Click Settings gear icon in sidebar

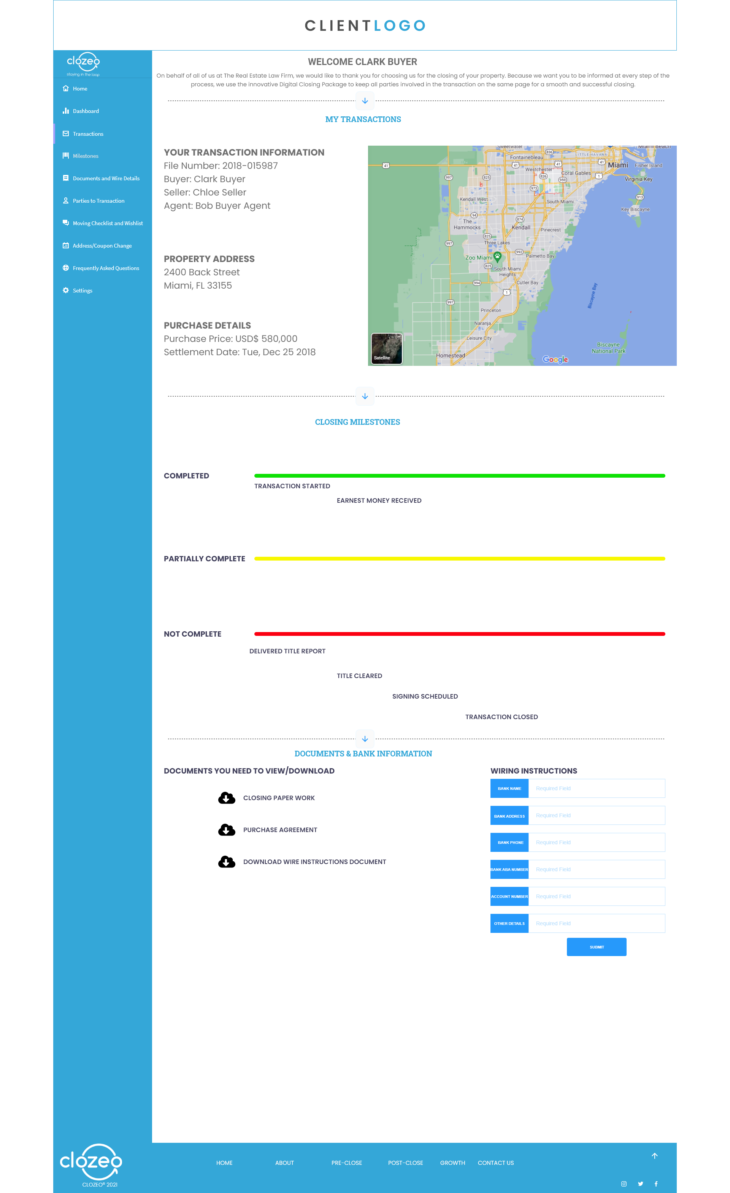(66, 291)
